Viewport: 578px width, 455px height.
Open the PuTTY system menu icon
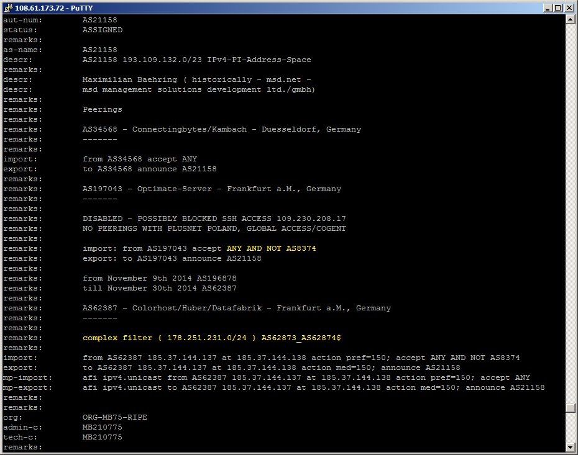[7, 7]
